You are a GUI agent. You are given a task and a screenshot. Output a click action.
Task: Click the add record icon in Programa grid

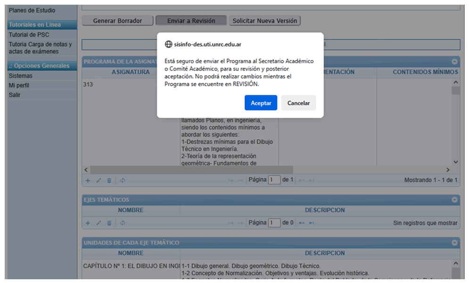point(88,180)
